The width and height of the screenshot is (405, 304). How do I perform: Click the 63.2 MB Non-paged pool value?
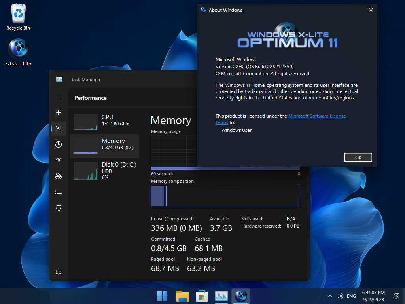coord(201,268)
